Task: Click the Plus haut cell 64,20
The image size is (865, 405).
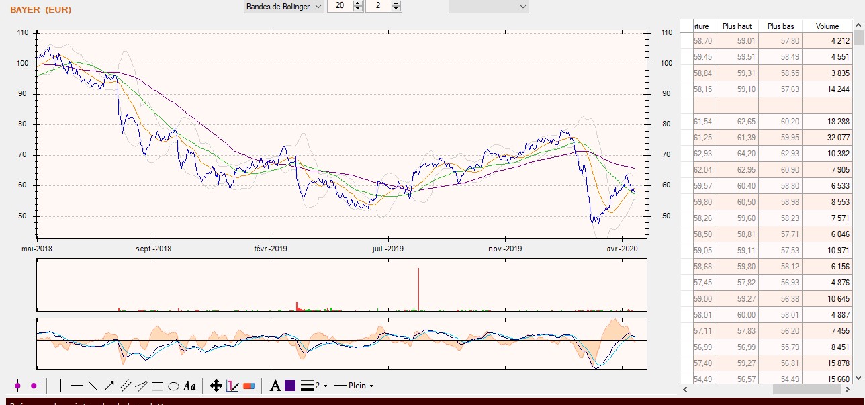Action: tap(737, 153)
